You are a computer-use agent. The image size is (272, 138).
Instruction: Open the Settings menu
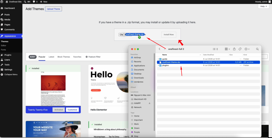click(x=11, y=69)
